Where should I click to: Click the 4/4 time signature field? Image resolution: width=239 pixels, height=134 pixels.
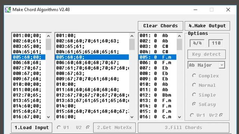pyautogui.click(x=197, y=43)
